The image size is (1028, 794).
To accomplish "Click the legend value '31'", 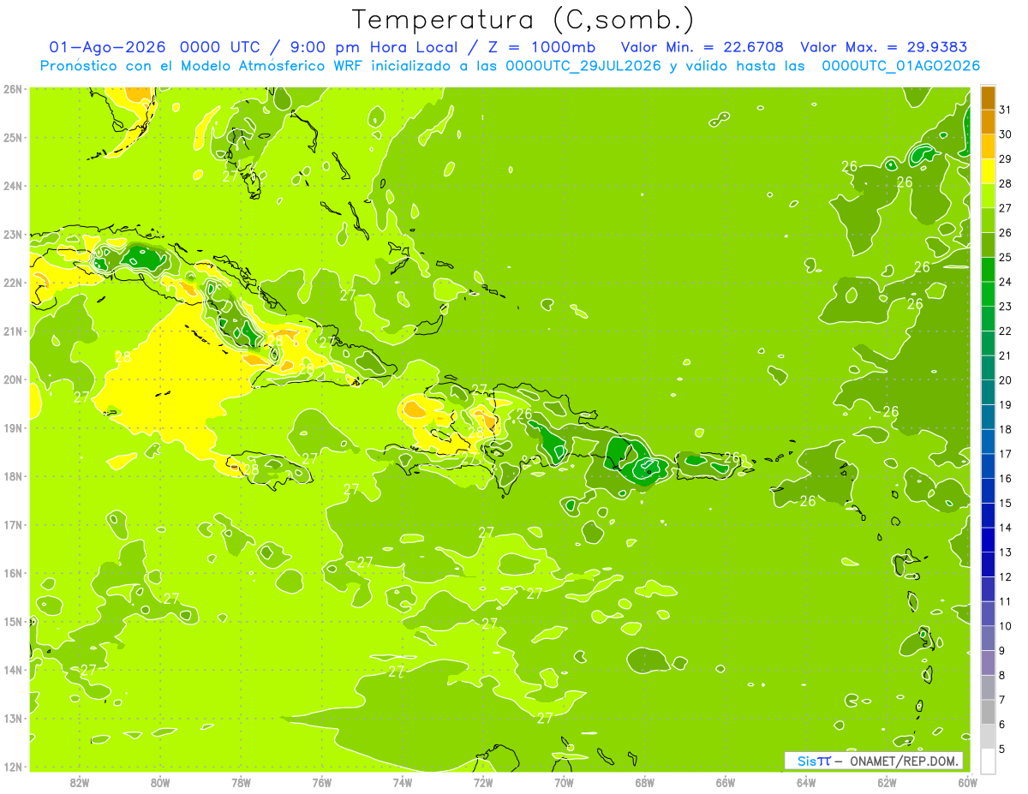I will [1005, 110].
